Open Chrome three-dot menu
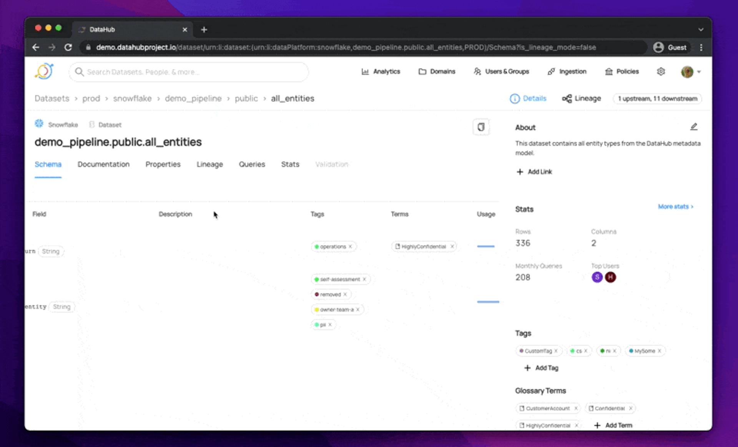 click(x=701, y=47)
